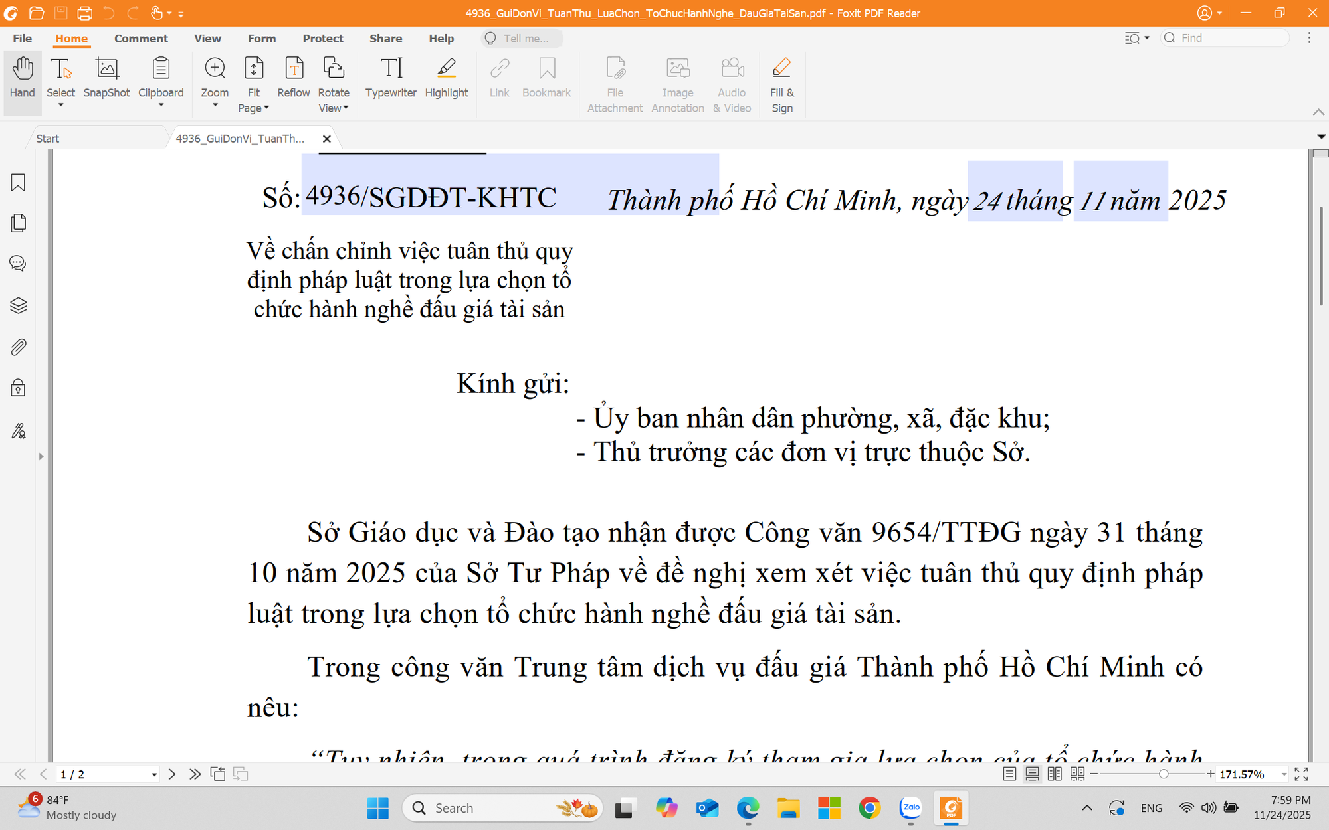Close the 4936_GuiDonVi document tab
This screenshot has width=1329, height=830.
[326, 139]
